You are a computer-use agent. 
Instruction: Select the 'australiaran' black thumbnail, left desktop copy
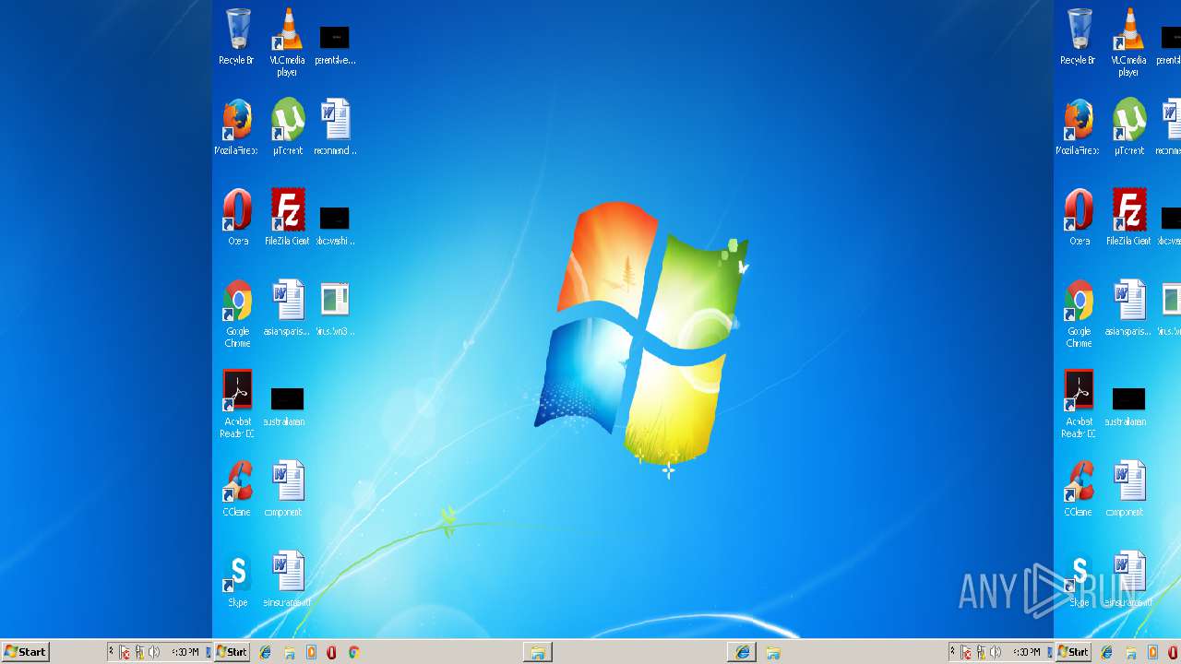coord(287,406)
